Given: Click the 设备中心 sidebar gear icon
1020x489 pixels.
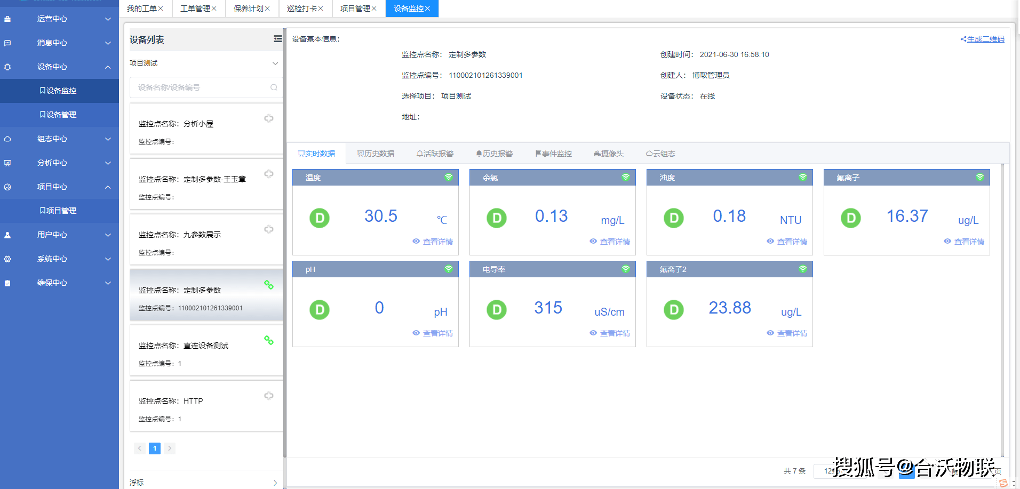Looking at the screenshot, I should [7, 67].
